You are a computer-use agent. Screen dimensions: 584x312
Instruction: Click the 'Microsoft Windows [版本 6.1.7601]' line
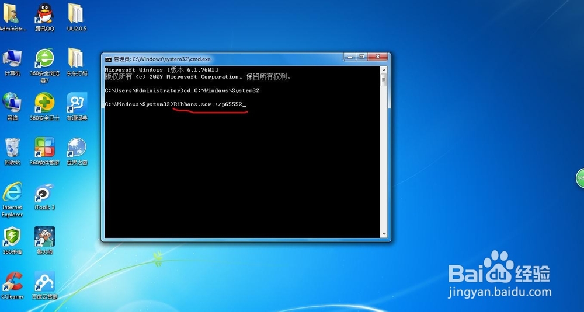(x=162, y=69)
